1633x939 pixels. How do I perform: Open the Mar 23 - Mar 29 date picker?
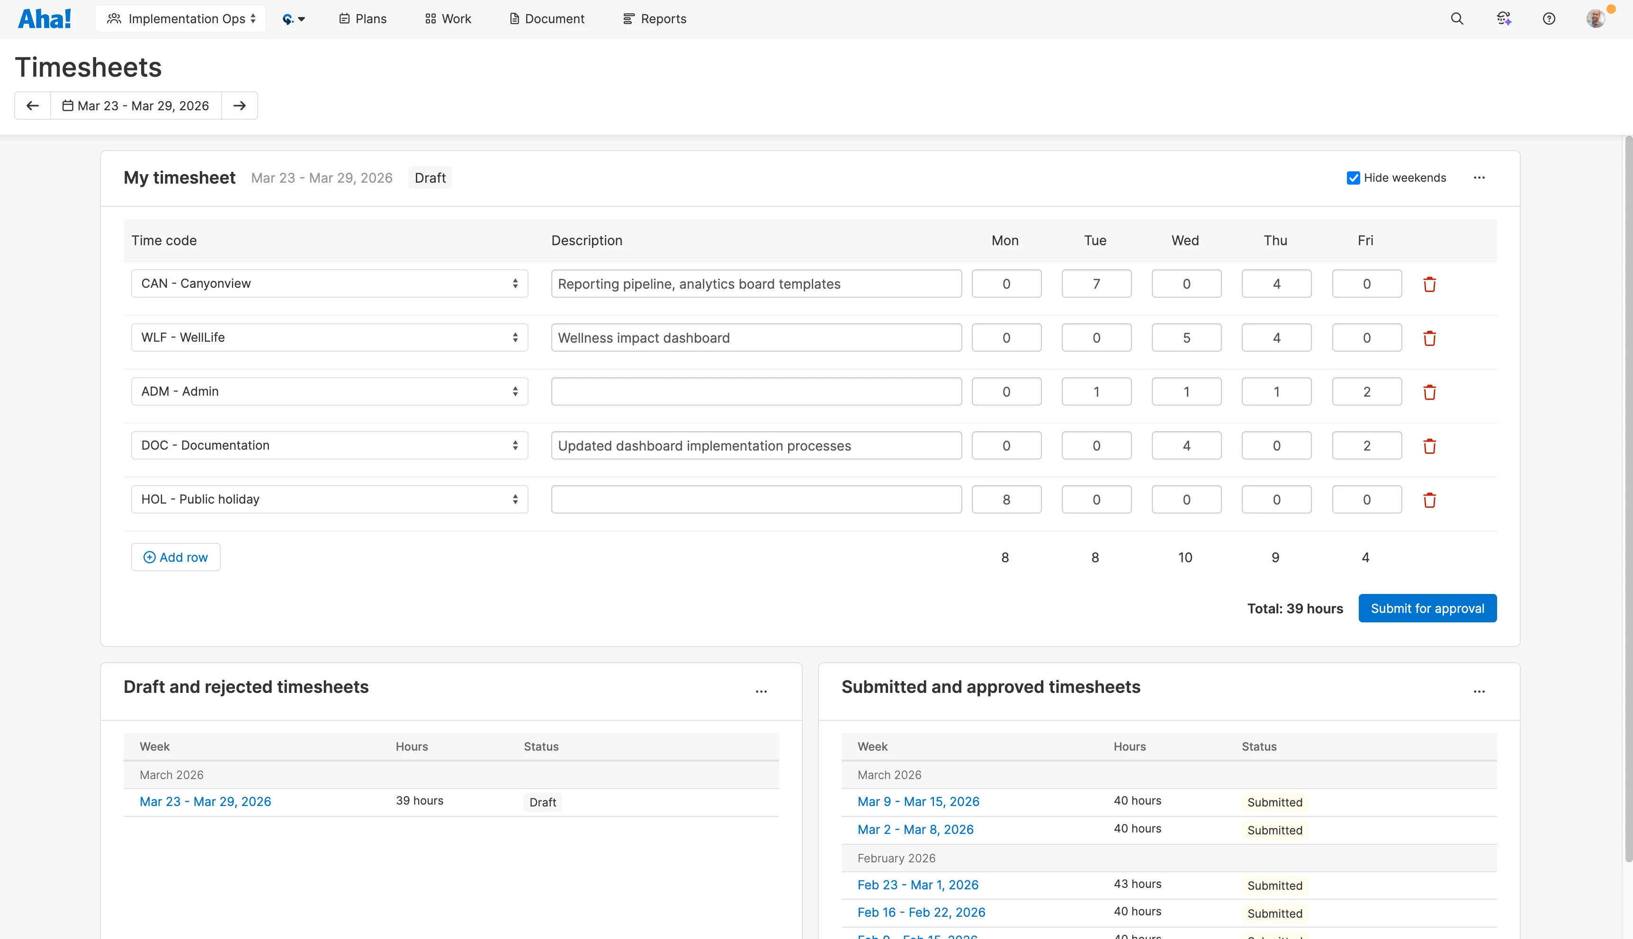point(136,105)
